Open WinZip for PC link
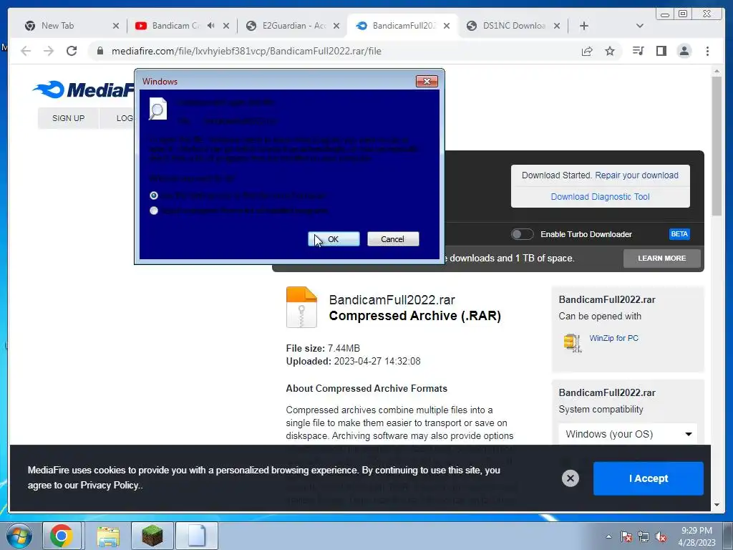The image size is (733, 550). pyautogui.click(x=613, y=338)
